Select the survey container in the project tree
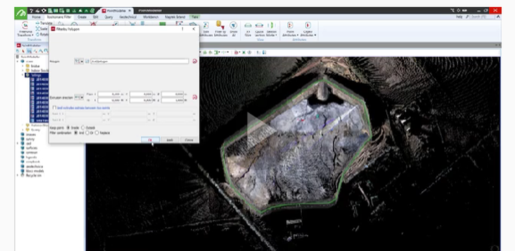The image size is (515, 251). (30, 139)
